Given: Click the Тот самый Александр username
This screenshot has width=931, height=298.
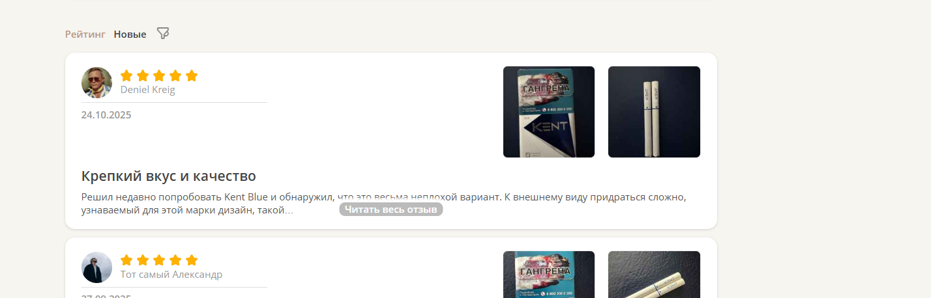Looking at the screenshot, I should 171,275.
